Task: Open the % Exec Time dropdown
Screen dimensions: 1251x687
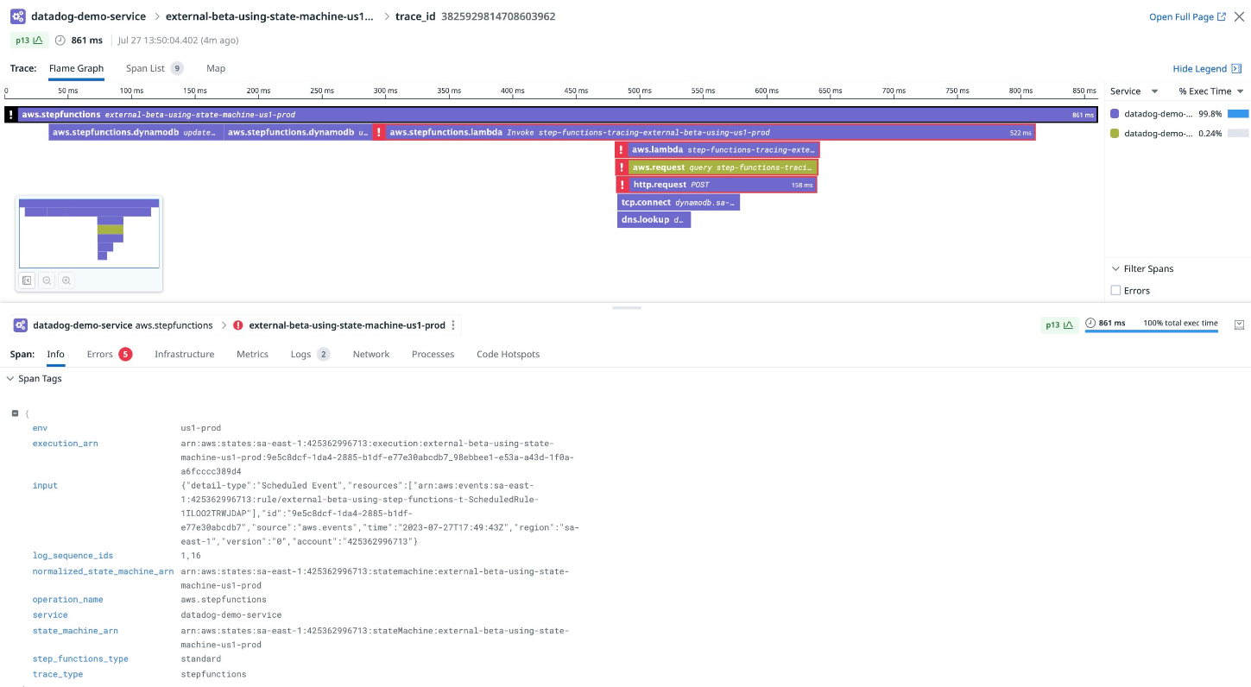Action: (1240, 91)
